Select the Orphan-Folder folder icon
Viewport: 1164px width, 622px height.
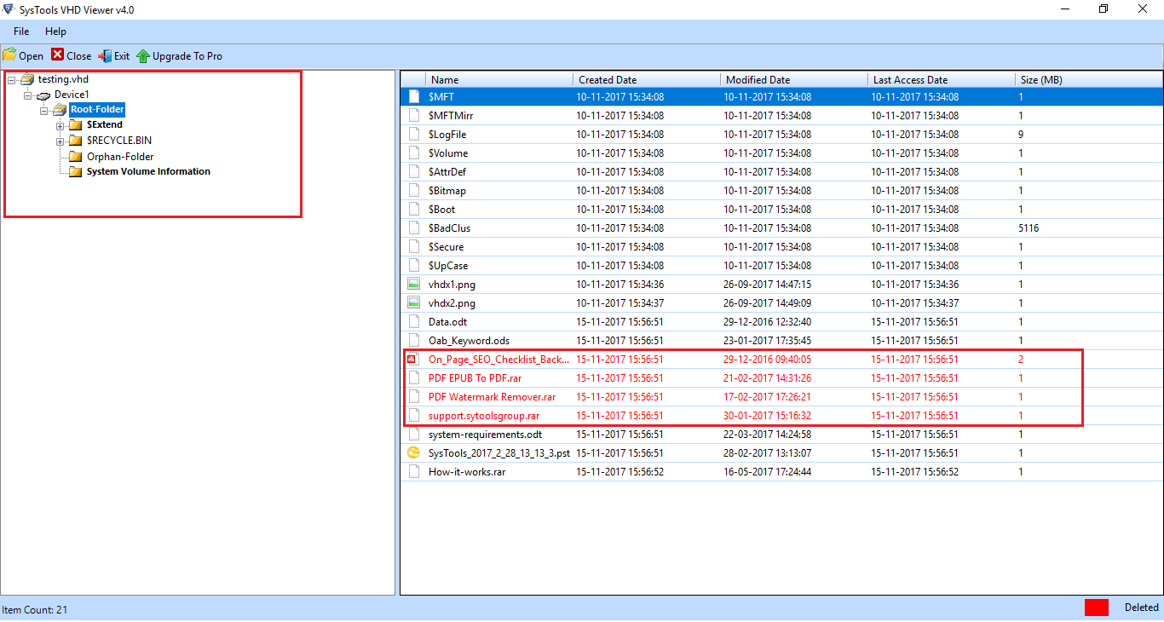pyautogui.click(x=75, y=157)
